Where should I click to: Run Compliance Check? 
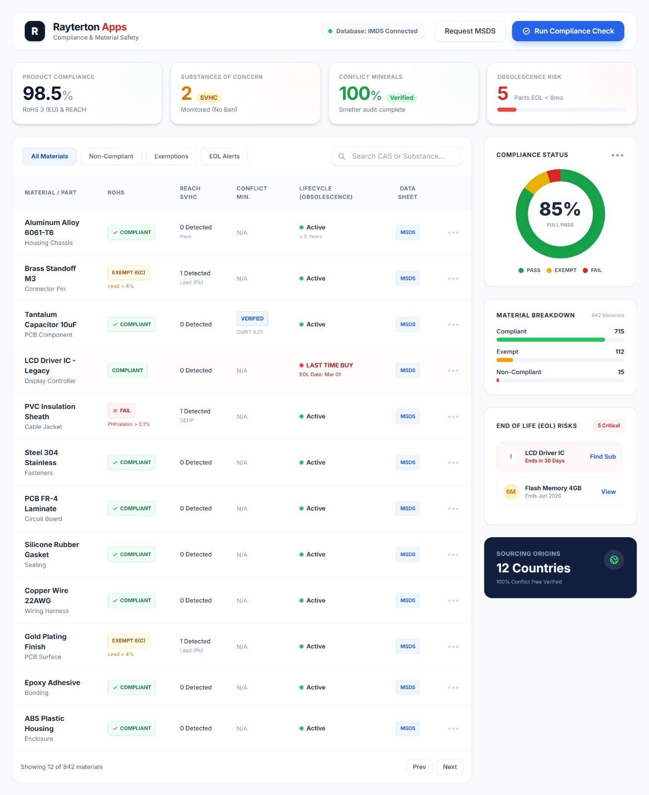coord(568,31)
